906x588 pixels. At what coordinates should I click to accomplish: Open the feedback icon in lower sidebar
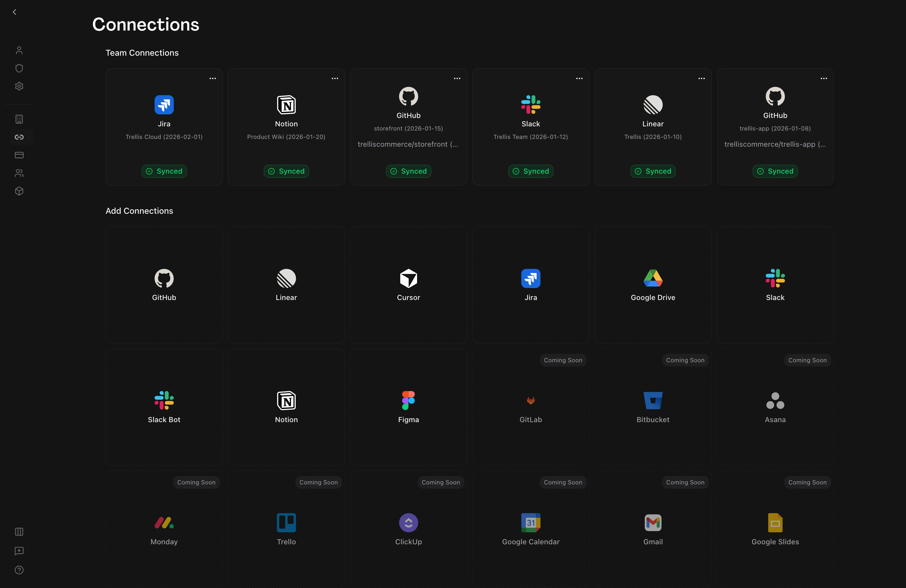(x=19, y=551)
